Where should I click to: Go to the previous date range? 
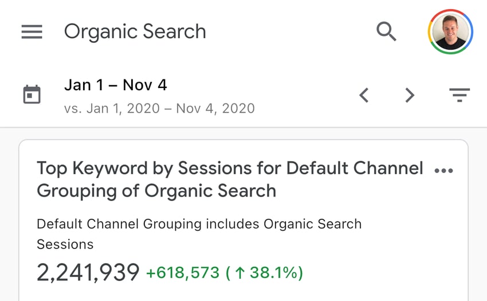pos(364,95)
